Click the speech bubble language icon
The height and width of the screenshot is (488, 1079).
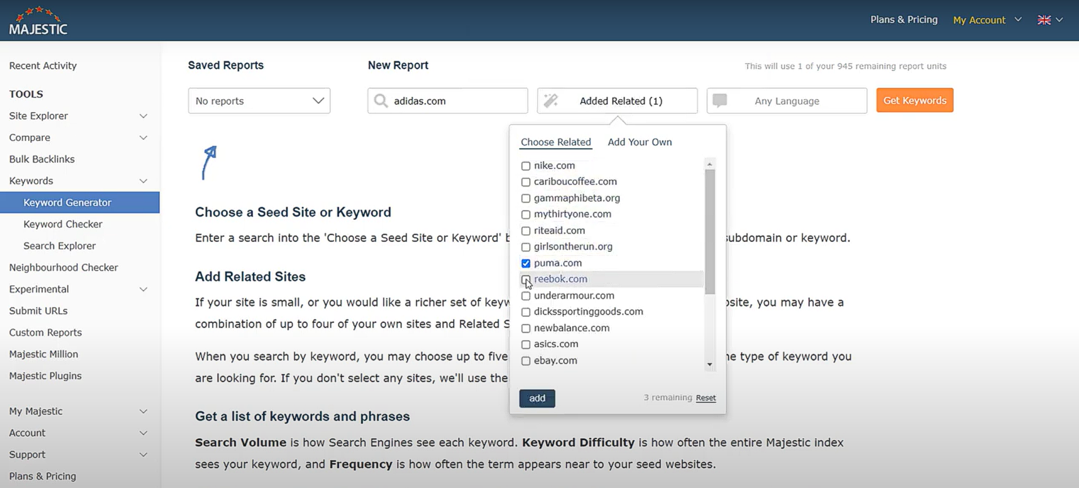(x=720, y=101)
